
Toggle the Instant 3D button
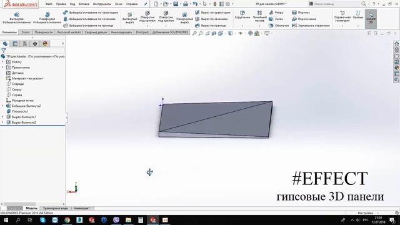click(x=371, y=19)
